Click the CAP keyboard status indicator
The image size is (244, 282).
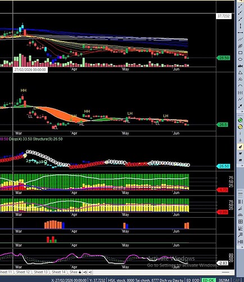tap(237, 280)
